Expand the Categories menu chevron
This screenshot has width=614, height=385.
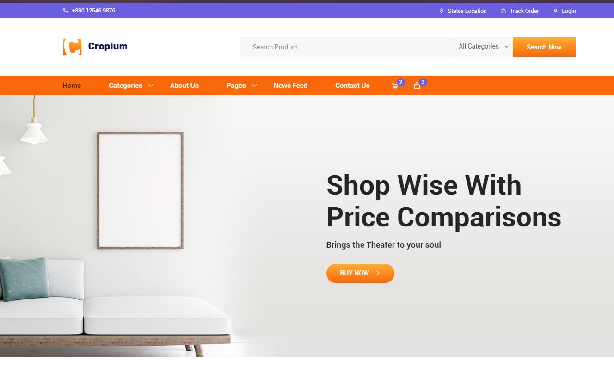(151, 86)
